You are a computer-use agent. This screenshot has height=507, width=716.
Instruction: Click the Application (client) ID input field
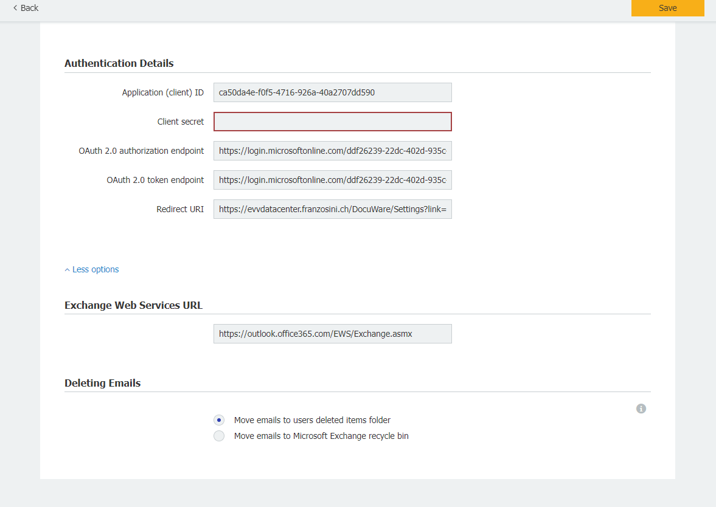pos(332,92)
